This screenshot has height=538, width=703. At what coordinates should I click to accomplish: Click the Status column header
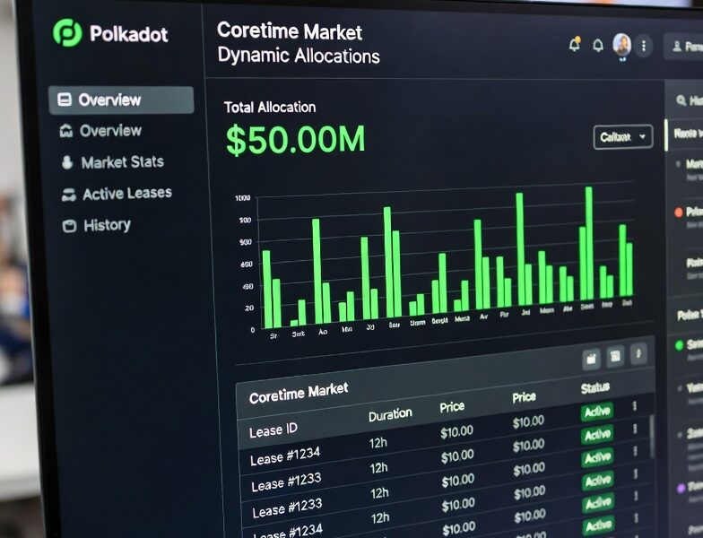tap(595, 388)
